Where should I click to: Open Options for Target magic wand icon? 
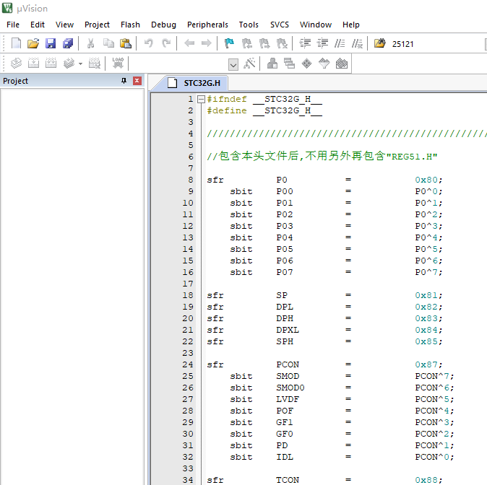pos(249,64)
